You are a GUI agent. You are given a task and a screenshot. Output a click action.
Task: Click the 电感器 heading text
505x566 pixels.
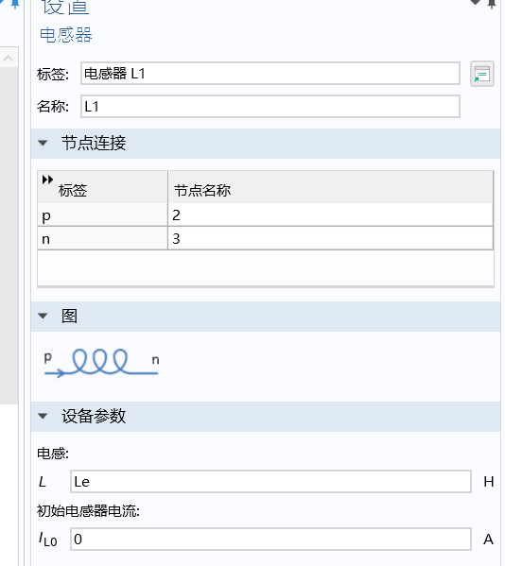click(x=66, y=35)
